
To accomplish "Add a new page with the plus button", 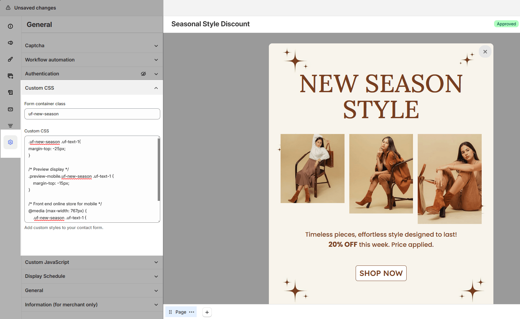I will coord(207,312).
